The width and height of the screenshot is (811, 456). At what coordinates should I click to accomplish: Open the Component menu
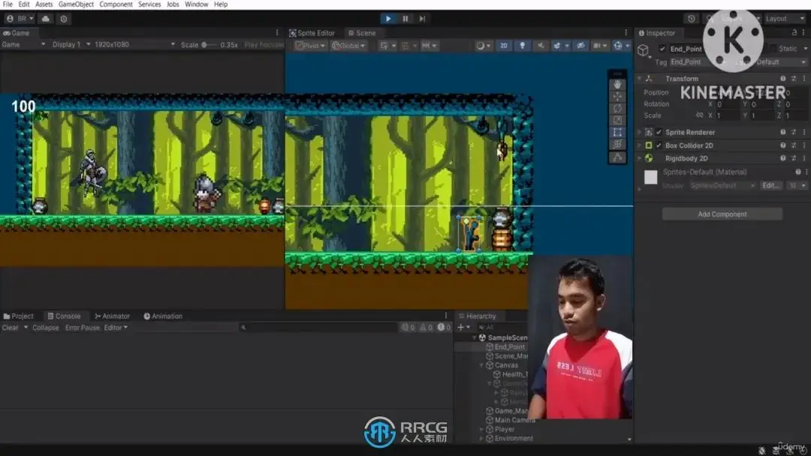[x=116, y=4]
